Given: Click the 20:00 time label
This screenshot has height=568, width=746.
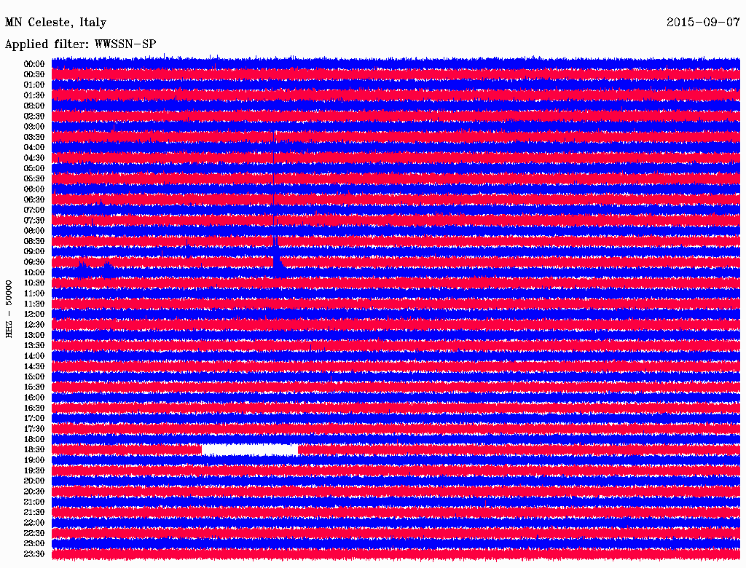Looking at the screenshot, I should [x=34, y=481].
